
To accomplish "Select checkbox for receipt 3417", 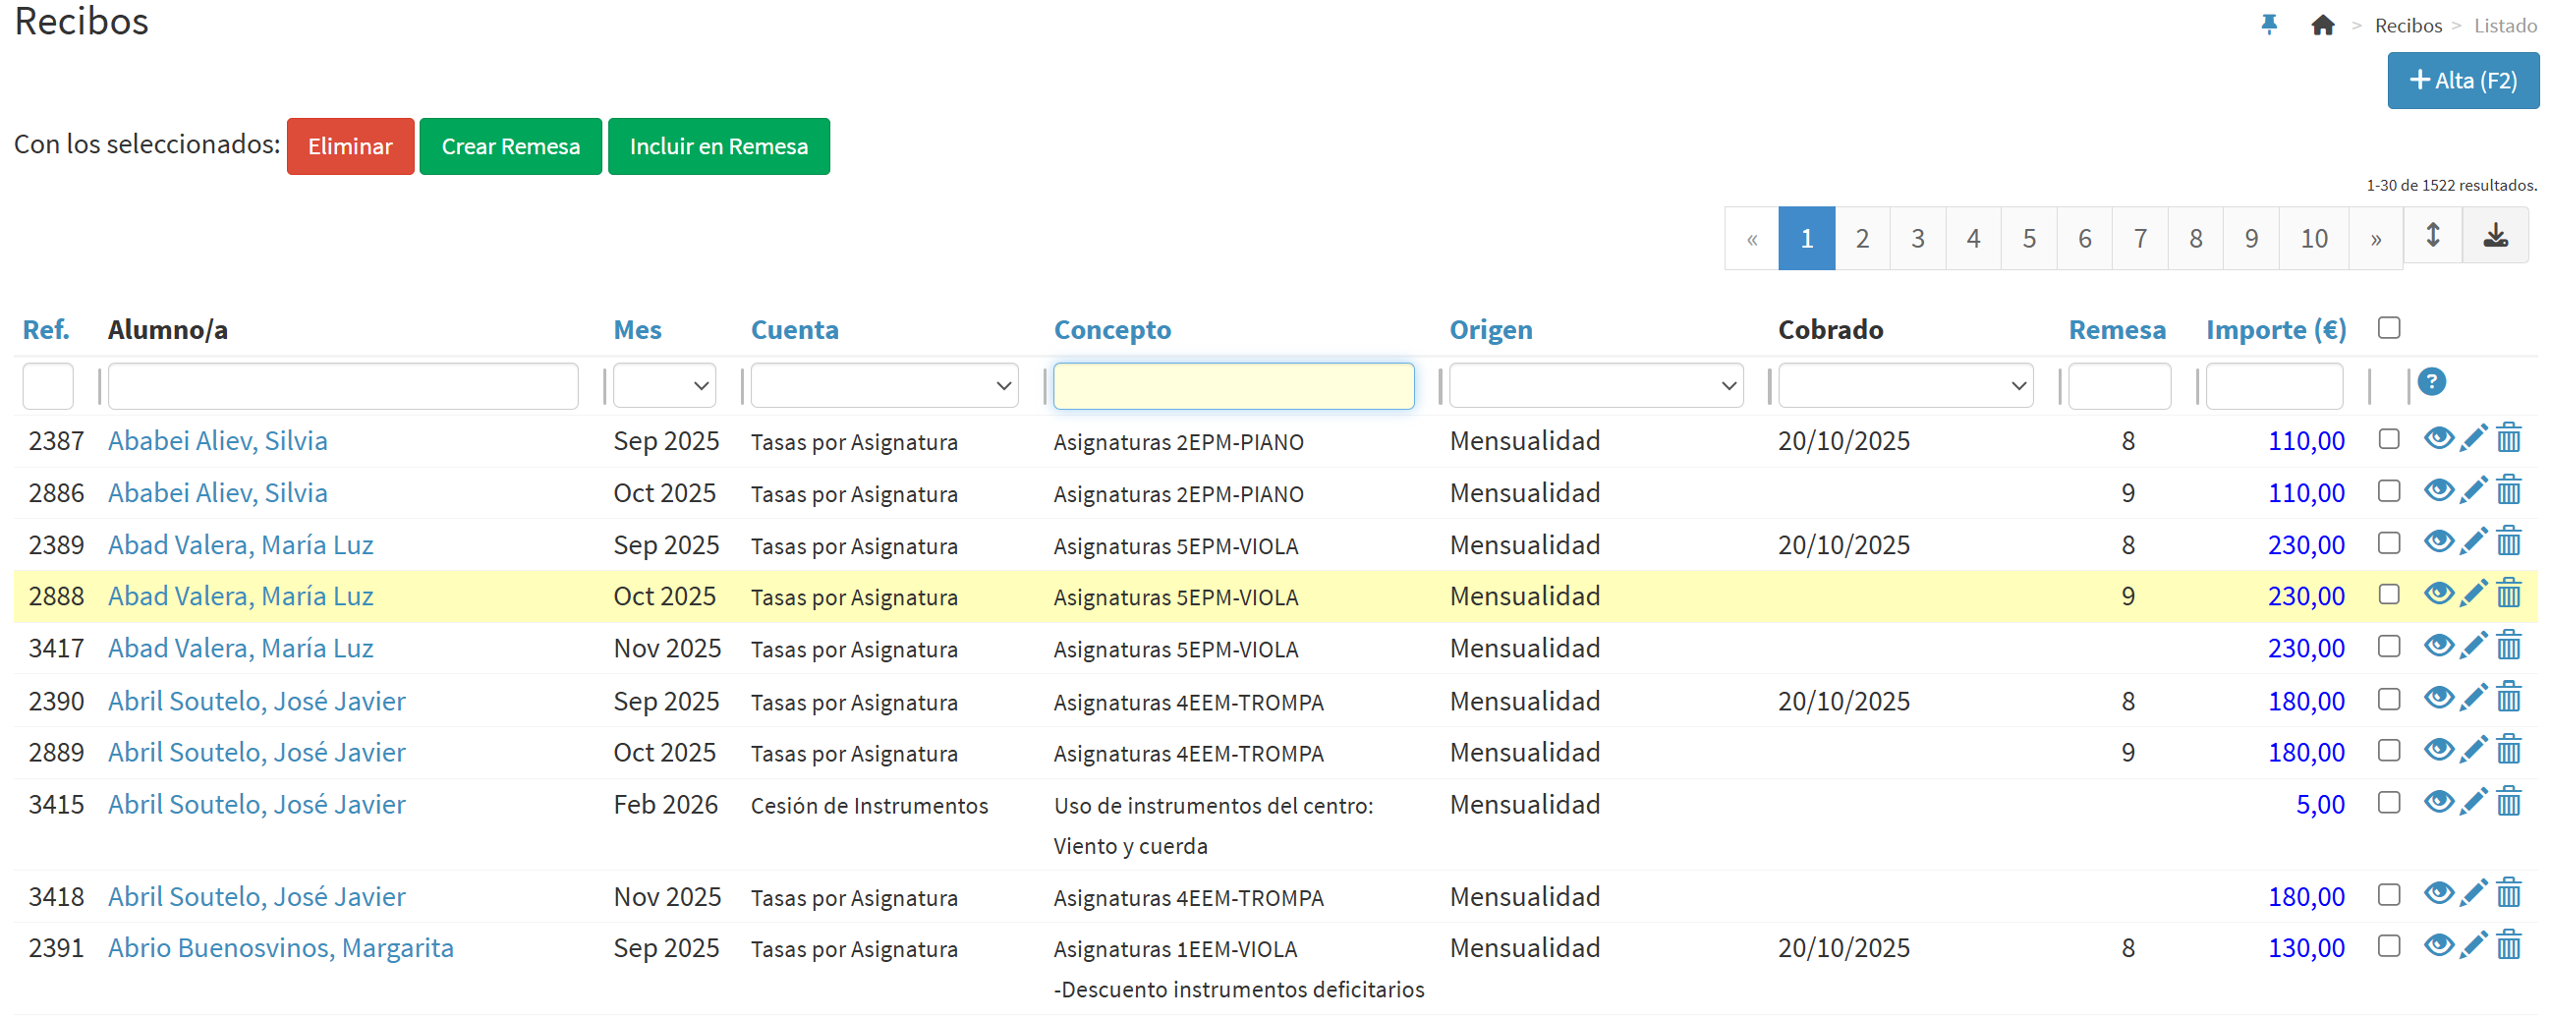I will [x=2389, y=647].
